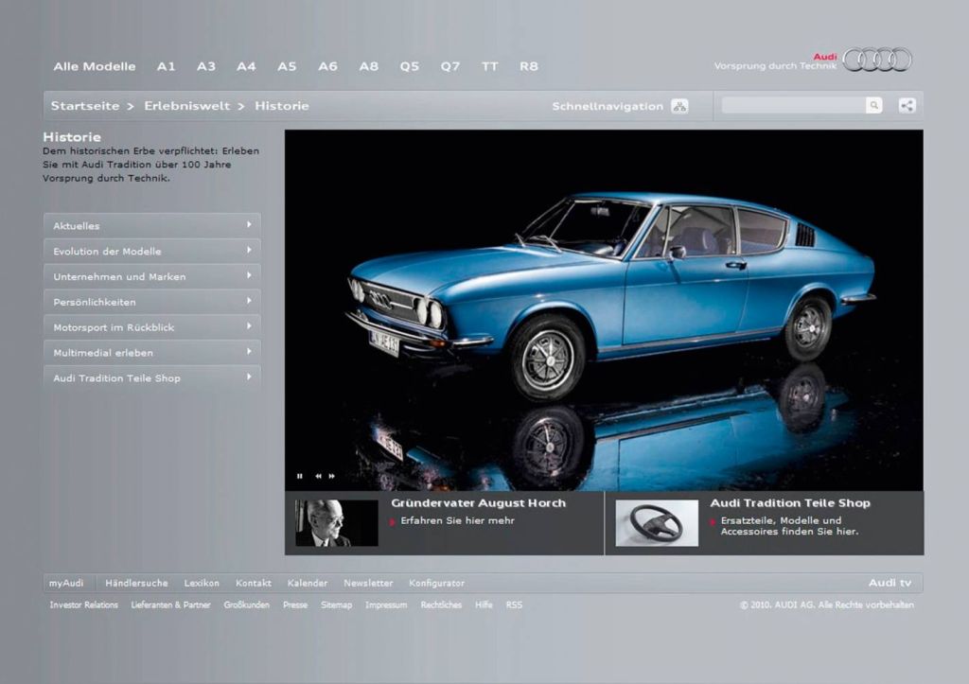Click the Historie breadcrumb
This screenshot has height=684, width=969.
pos(282,106)
